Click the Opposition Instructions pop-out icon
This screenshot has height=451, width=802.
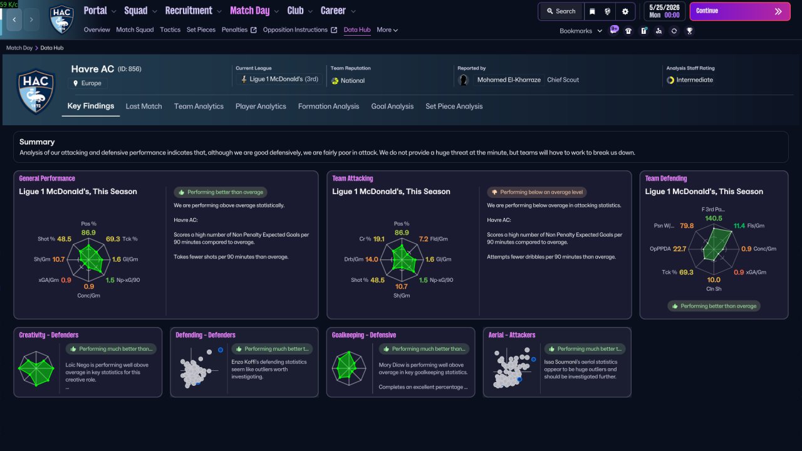(x=334, y=30)
